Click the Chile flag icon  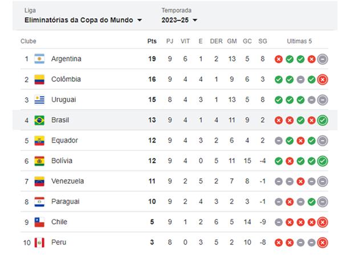click(39, 222)
